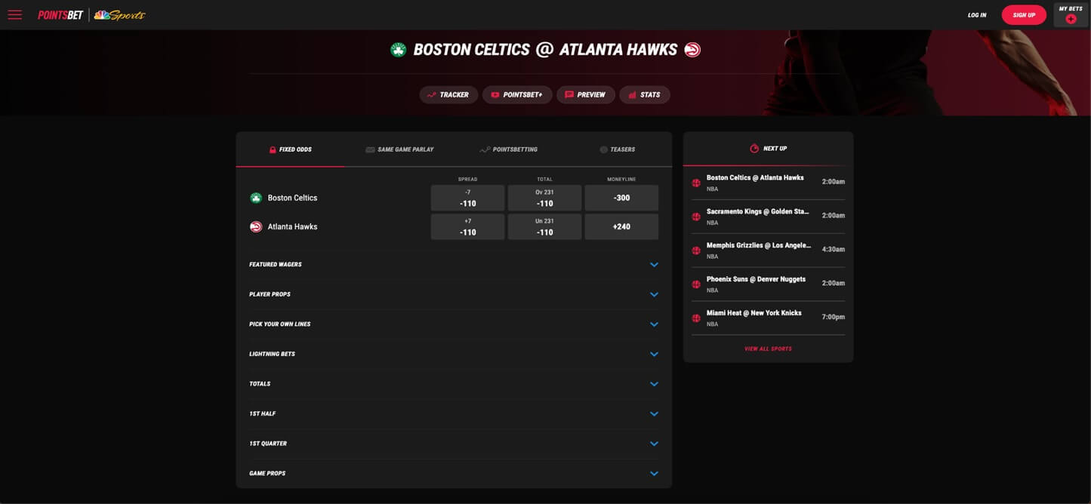Click the clock icon beside Next Up
Screen dimensions: 1091x504
(754, 149)
